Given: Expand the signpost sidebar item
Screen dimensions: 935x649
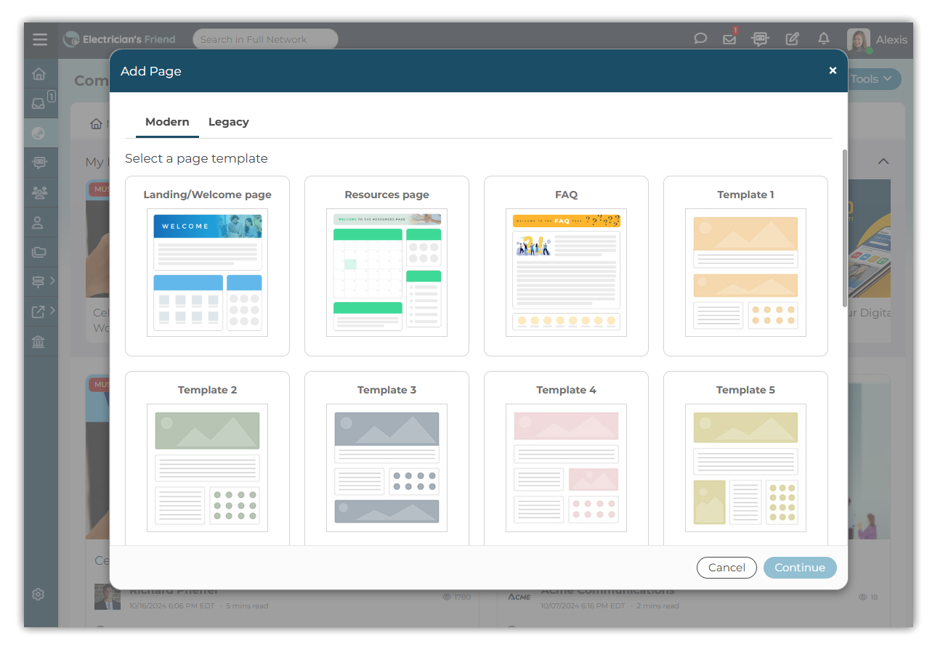Looking at the screenshot, I should click(x=43, y=282).
